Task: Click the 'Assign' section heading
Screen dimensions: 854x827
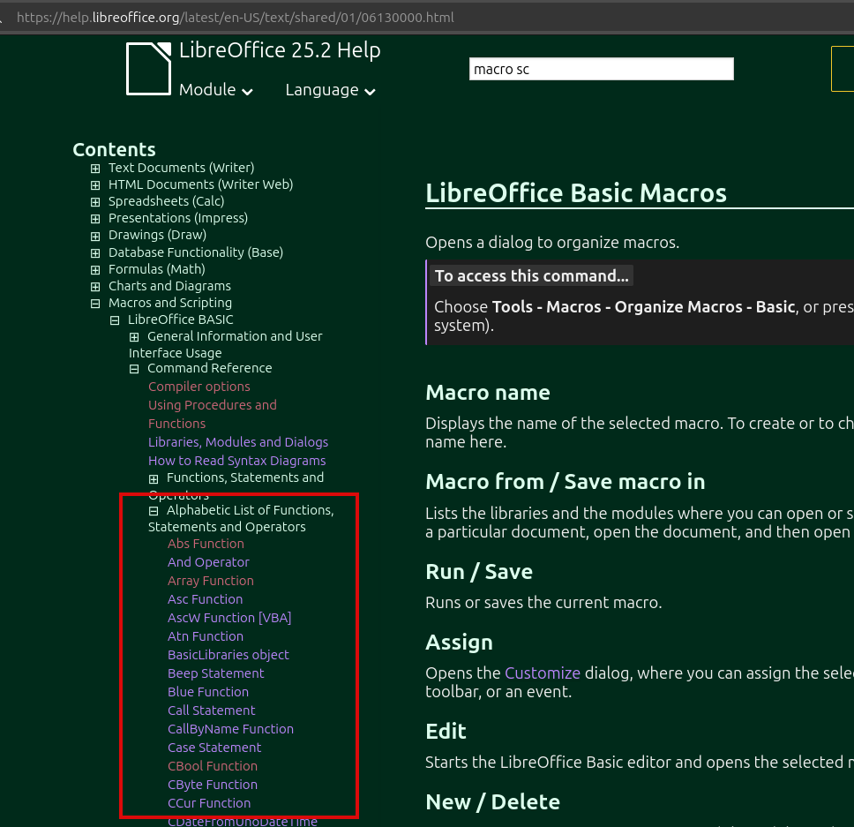Action: point(459,643)
